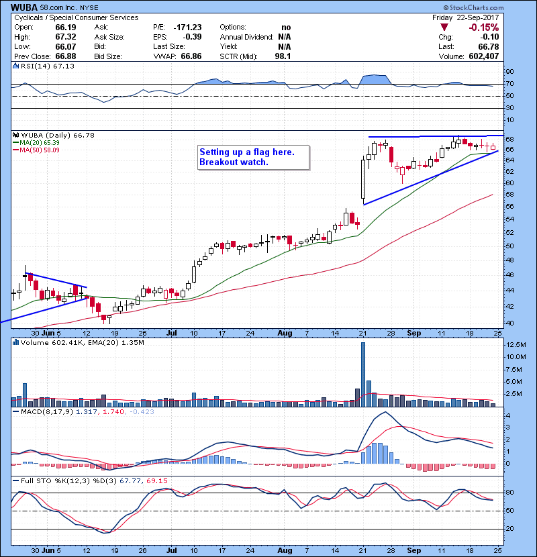Click the EPS value -0.39
This screenshot has height=557, width=537.
coord(192,37)
